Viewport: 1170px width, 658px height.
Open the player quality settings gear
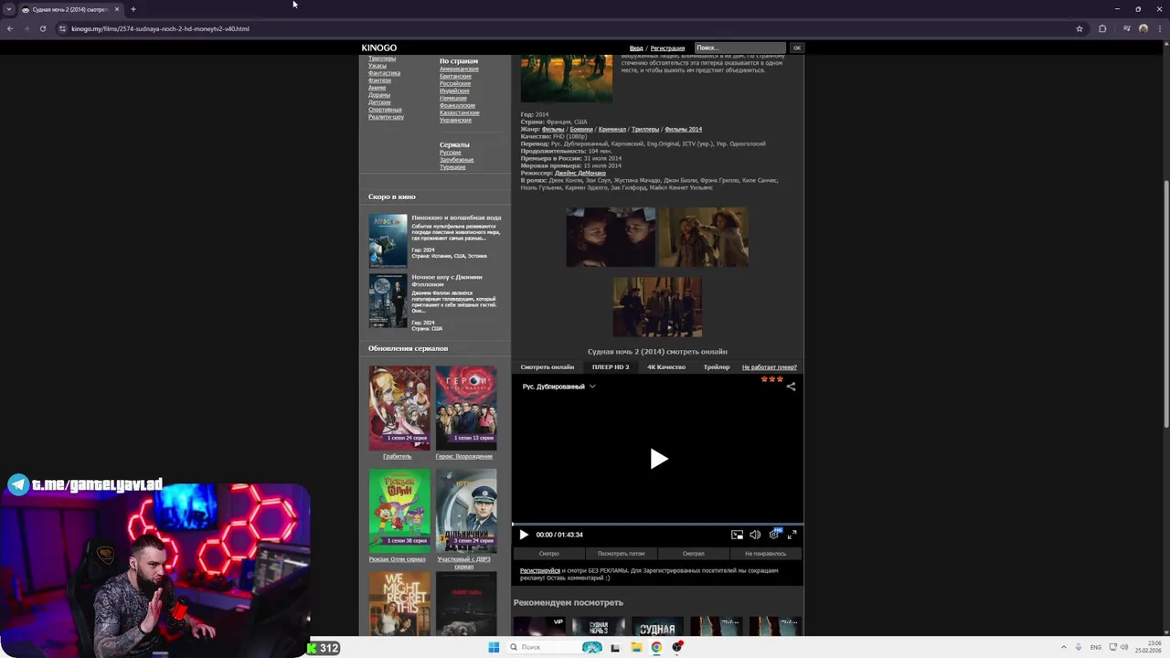tap(774, 535)
